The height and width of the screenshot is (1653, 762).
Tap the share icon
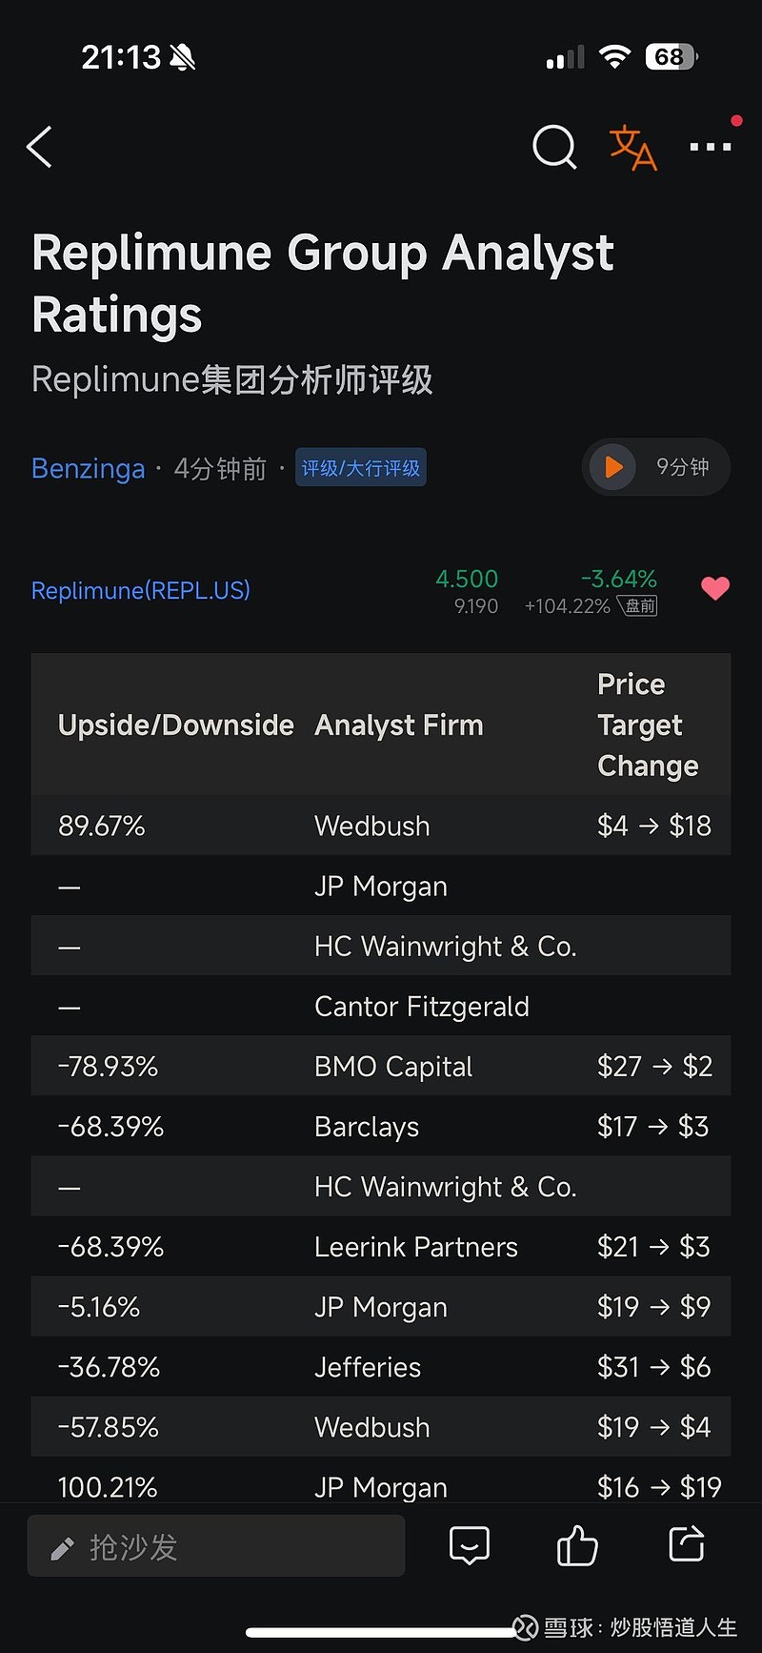(687, 1544)
